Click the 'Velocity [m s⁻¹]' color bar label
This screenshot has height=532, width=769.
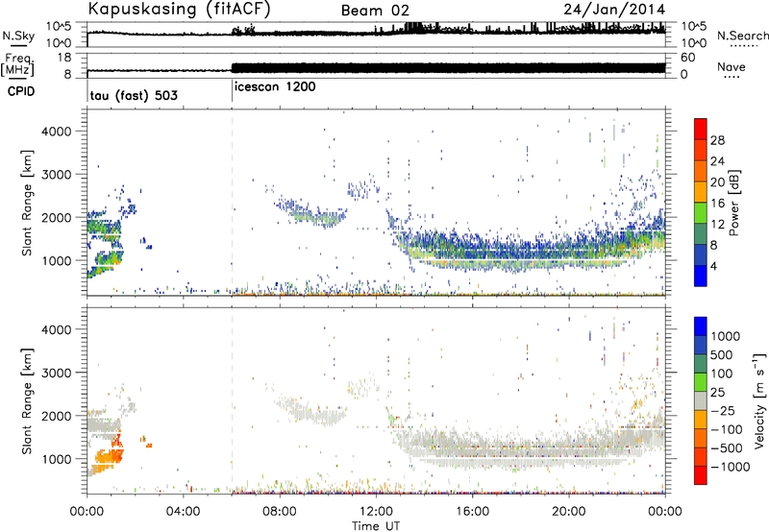pos(759,400)
